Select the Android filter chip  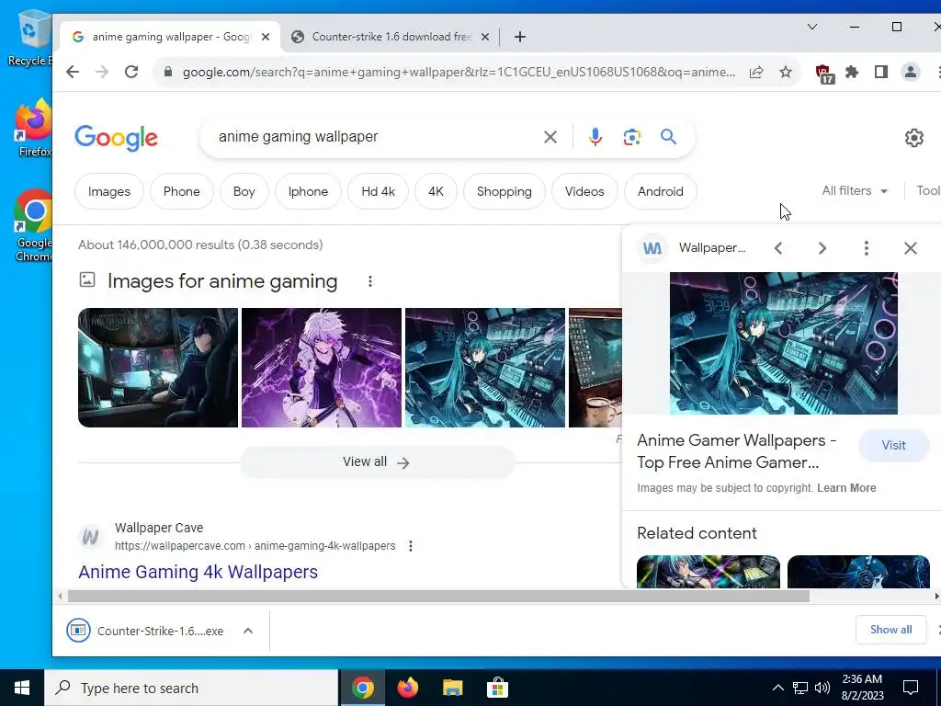(x=661, y=191)
